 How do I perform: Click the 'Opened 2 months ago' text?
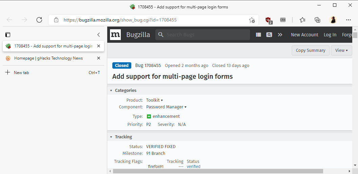click(x=186, y=65)
